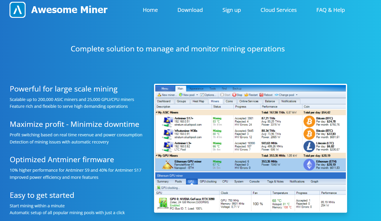Click the Temperature column header
Image resolution: width=381 pixels, height=221 pixels.
point(283,193)
